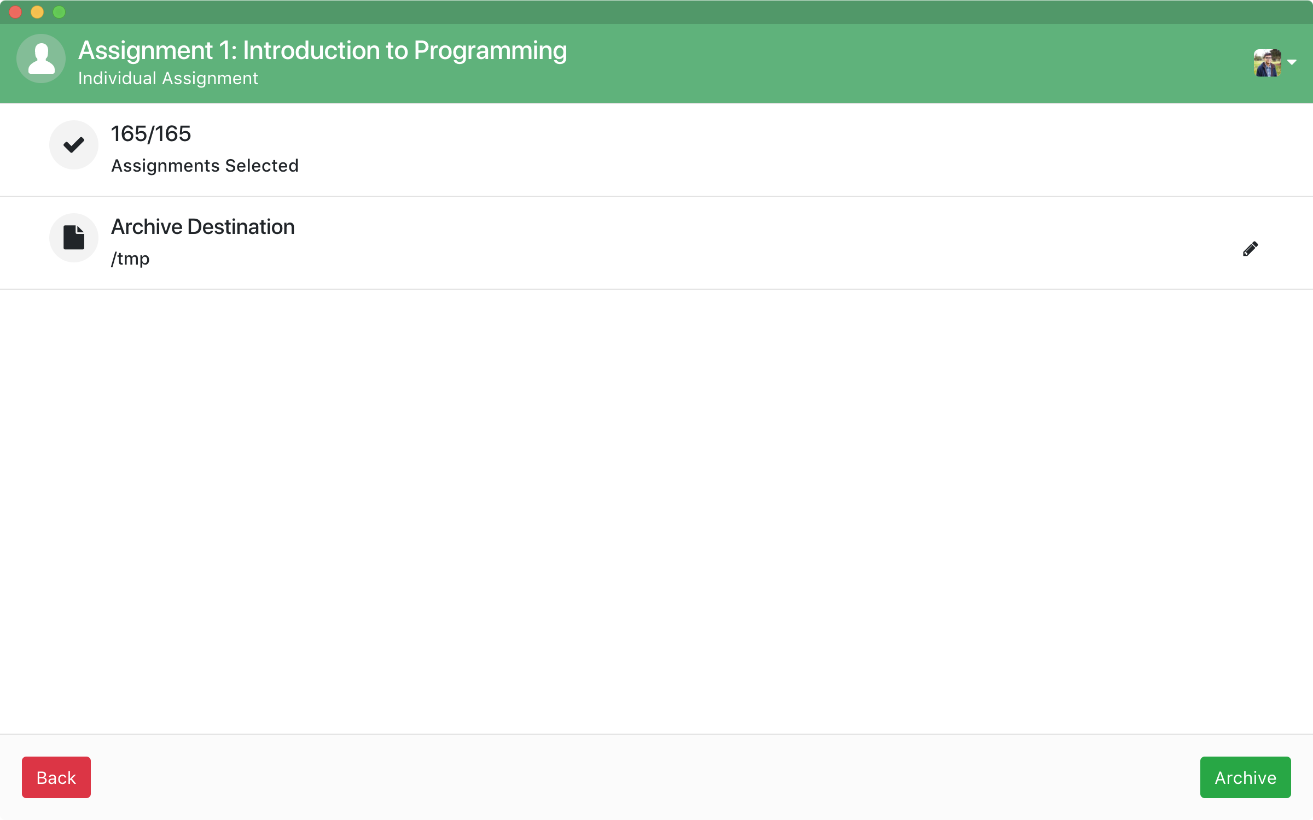
Task: Select the document icon beside Archive Destination
Action: 73,238
